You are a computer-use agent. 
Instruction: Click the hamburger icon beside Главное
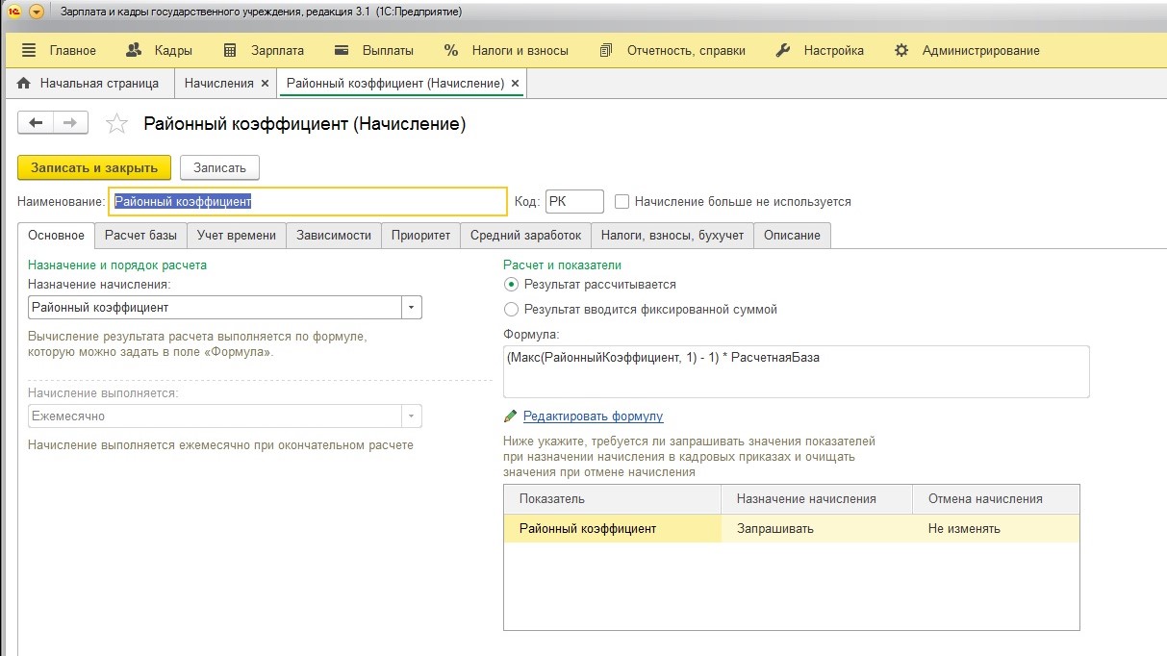[29, 50]
